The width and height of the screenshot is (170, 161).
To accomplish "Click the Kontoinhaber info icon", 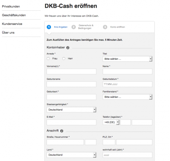I will coord(68,48).
